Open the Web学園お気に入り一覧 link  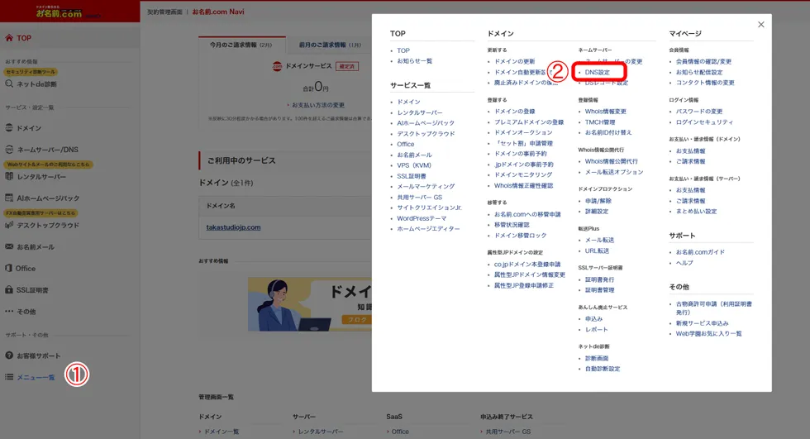[x=708, y=334]
